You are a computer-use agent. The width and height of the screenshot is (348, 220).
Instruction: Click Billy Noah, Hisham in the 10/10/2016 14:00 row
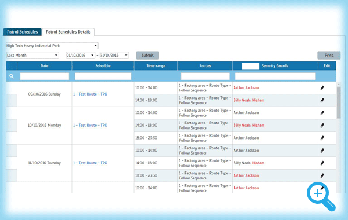(x=249, y=126)
